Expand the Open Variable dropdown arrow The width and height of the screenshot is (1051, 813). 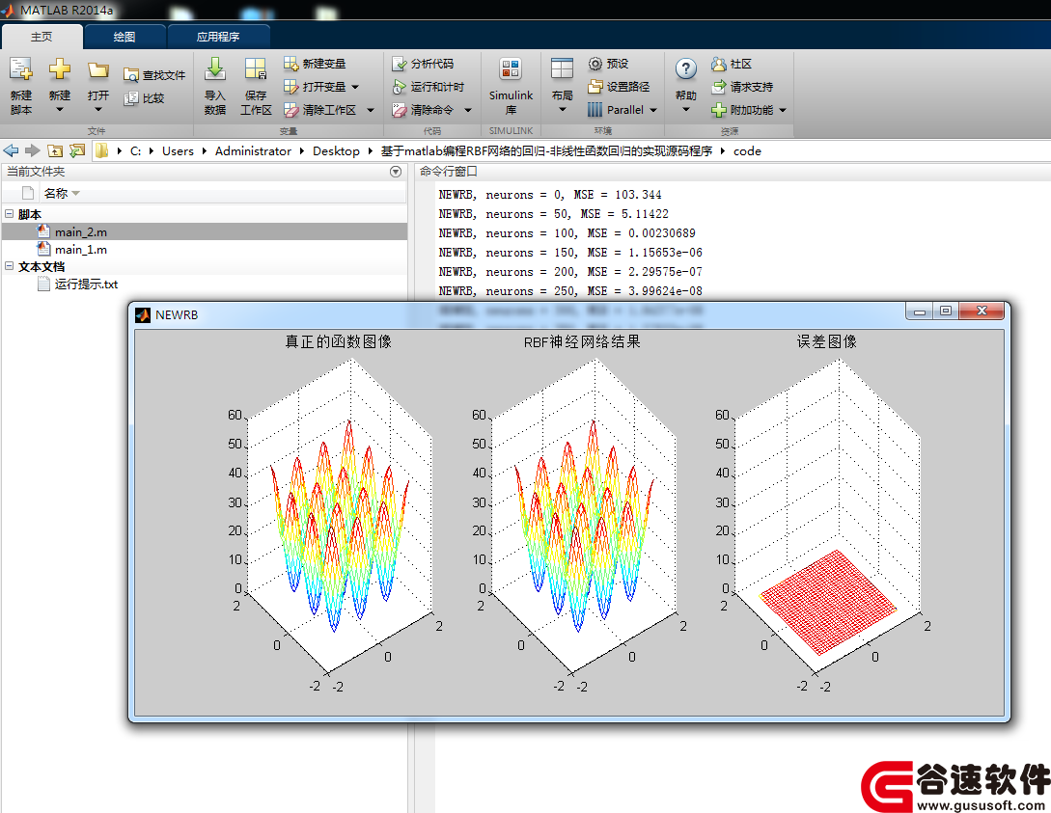pyautogui.click(x=355, y=87)
